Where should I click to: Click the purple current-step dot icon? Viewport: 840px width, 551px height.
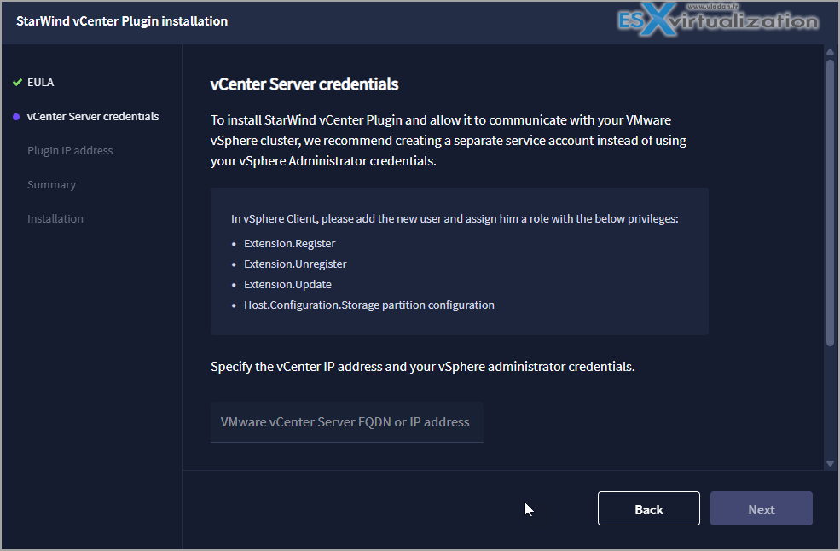16,117
